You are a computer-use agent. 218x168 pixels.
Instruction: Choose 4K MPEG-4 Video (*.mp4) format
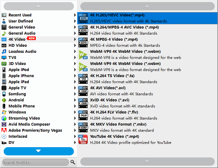point(147,43)
